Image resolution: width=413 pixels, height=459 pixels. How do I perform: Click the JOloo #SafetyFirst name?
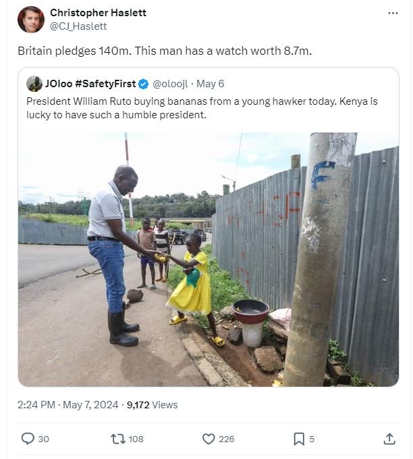coord(90,84)
